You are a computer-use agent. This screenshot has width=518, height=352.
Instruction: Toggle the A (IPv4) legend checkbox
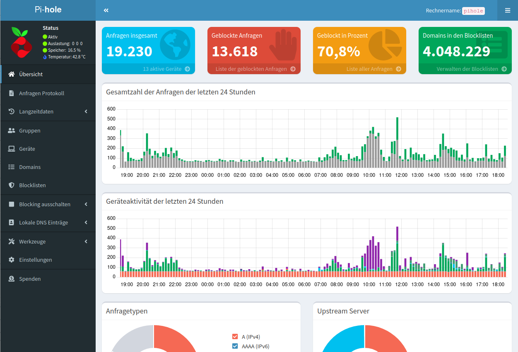click(x=235, y=337)
